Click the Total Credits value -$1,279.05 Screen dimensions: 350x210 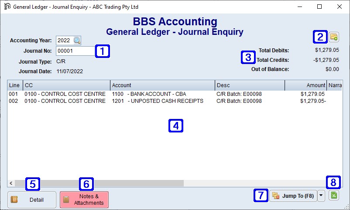click(x=326, y=60)
